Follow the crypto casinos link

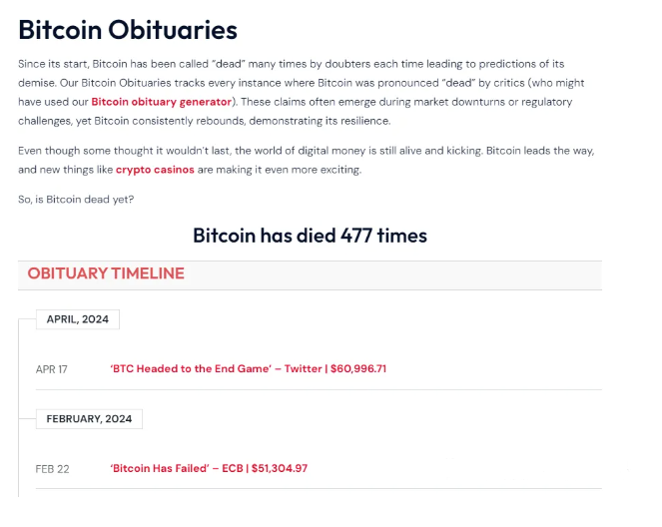pos(155,170)
